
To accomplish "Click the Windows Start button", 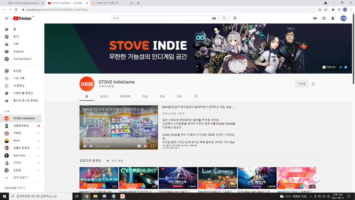I will click(x=4, y=196).
